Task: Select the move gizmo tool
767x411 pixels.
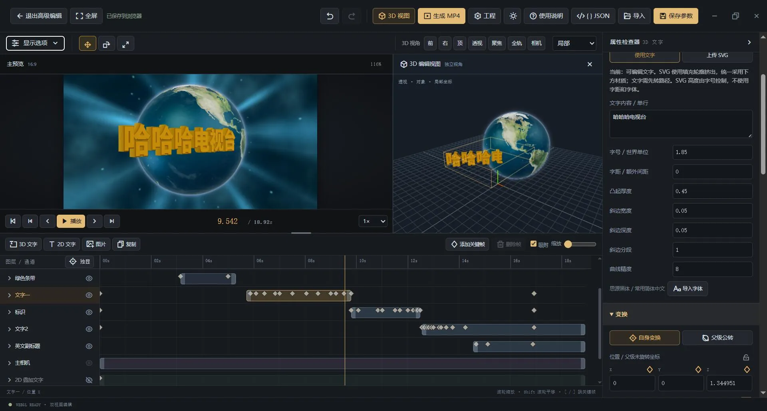Action: coord(87,43)
